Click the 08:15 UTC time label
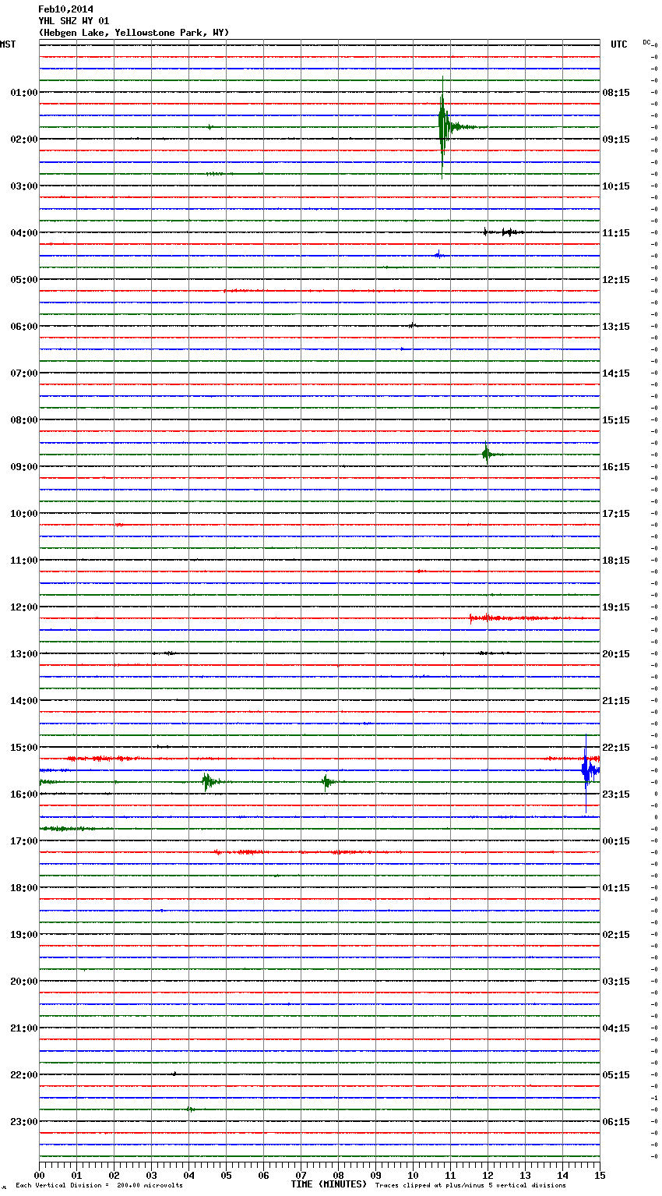 coord(616,93)
